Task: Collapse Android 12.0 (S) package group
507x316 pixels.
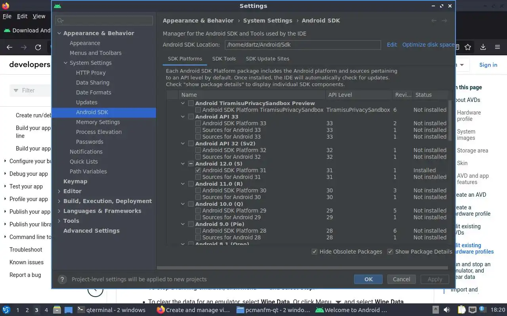Action: point(183,164)
